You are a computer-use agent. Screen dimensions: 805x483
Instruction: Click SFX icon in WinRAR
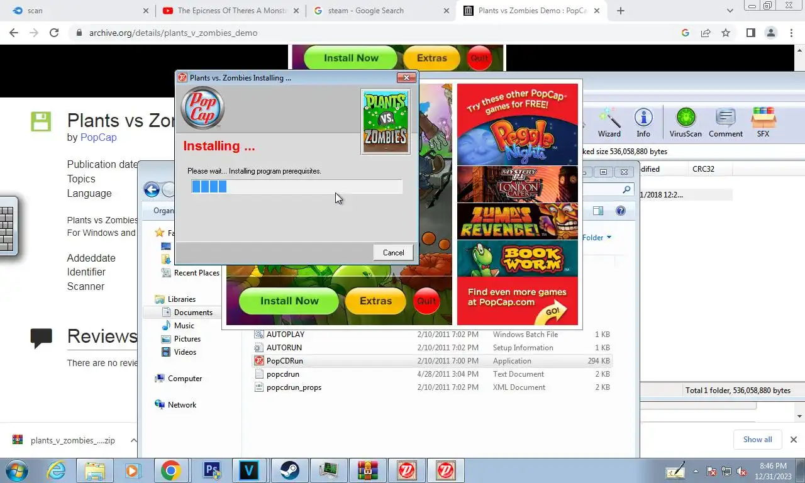[x=763, y=123]
